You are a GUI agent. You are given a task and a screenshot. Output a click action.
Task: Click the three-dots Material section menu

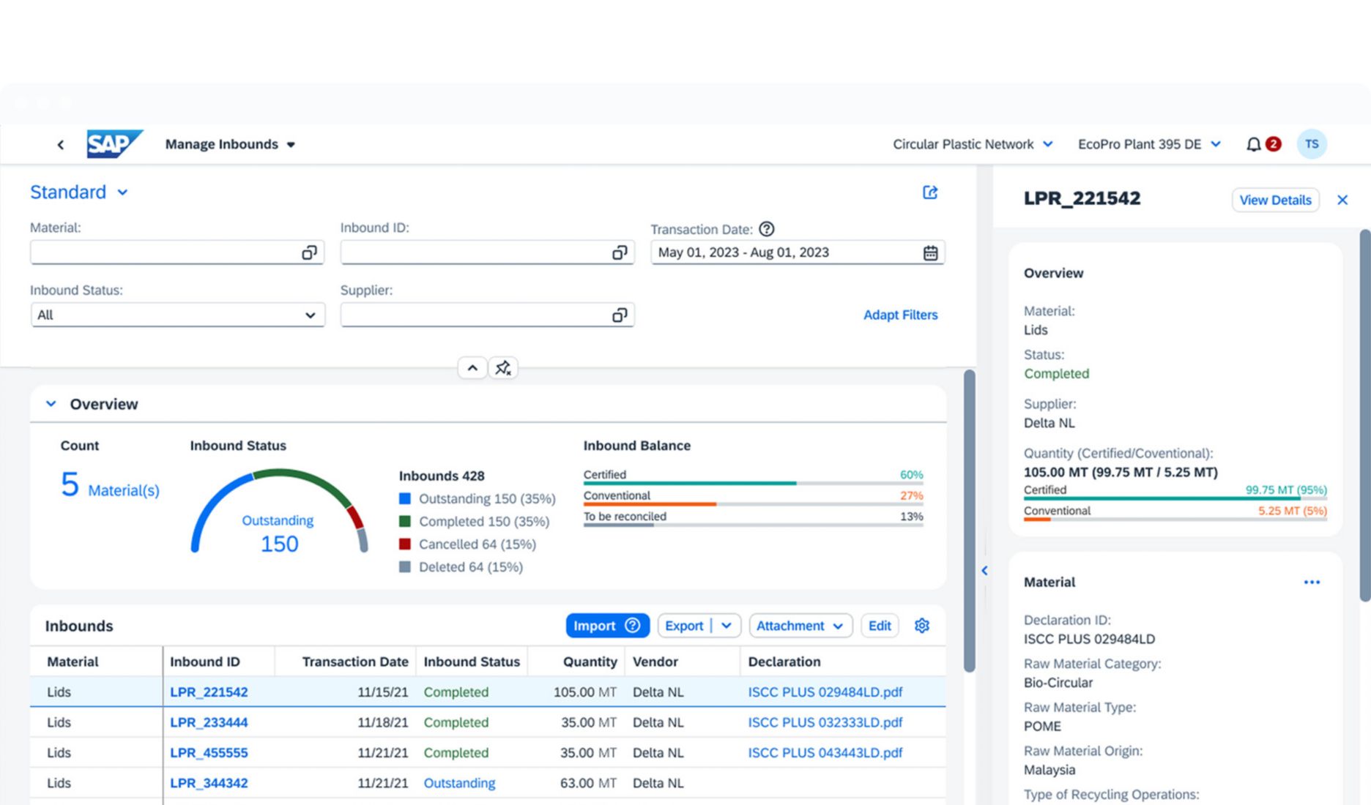[1311, 583]
